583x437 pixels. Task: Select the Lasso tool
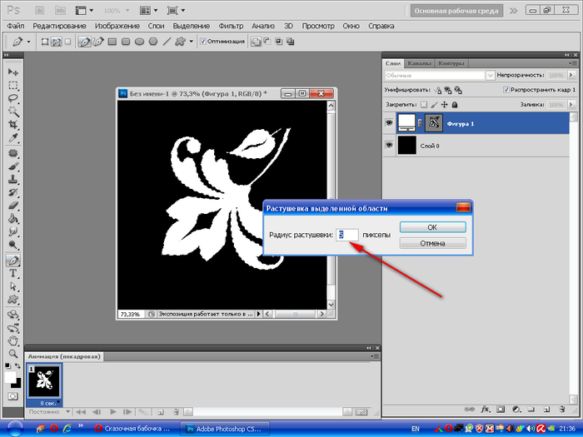(x=13, y=98)
